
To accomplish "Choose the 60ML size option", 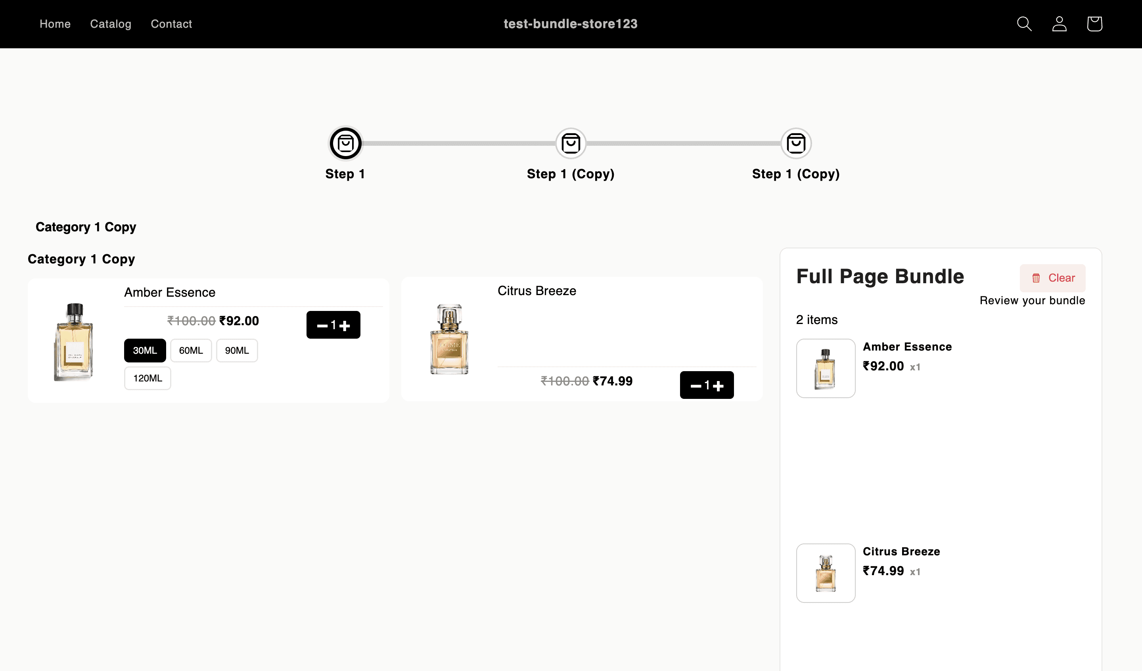I will [191, 351].
